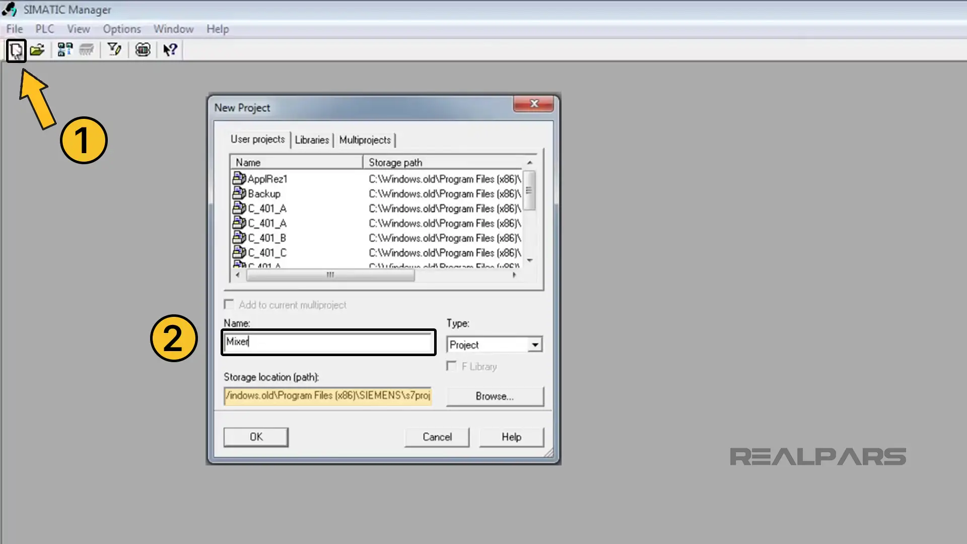Click the Browse... button
The width and height of the screenshot is (967, 544).
(x=495, y=396)
